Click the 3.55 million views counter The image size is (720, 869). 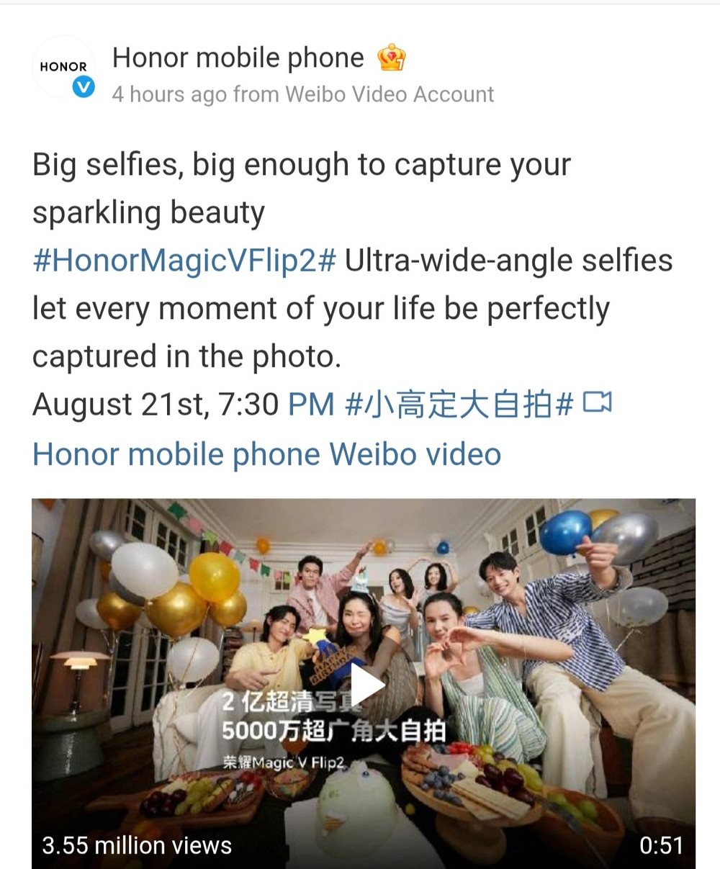pyautogui.click(x=138, y=845)
